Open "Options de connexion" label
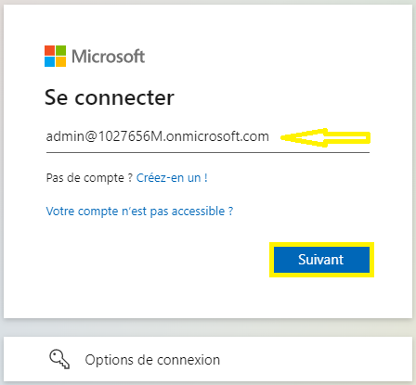The width and height of the screenshot is (416, 385). 152,360
